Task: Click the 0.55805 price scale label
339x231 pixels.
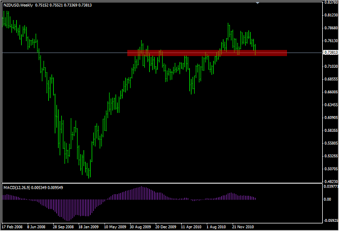Action: pyautogui.click(x=331, y=143)
